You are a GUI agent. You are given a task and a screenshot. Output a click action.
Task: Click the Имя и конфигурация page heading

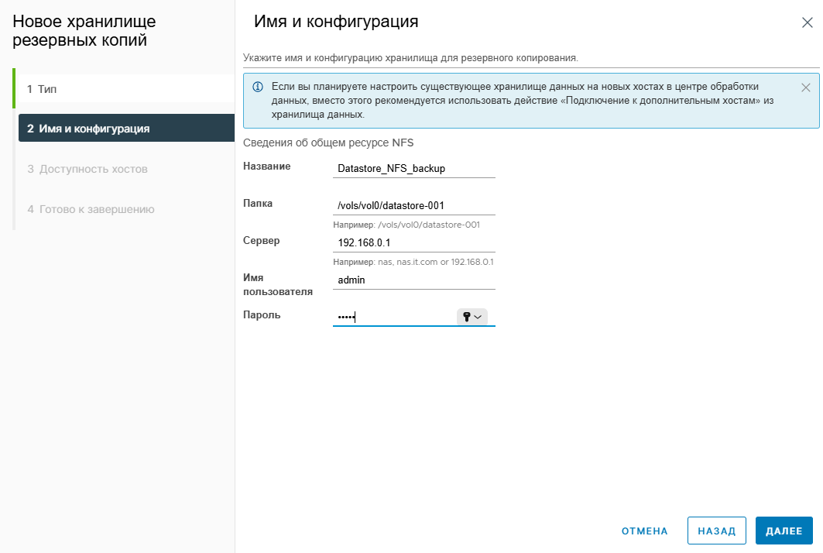(336, 22)
